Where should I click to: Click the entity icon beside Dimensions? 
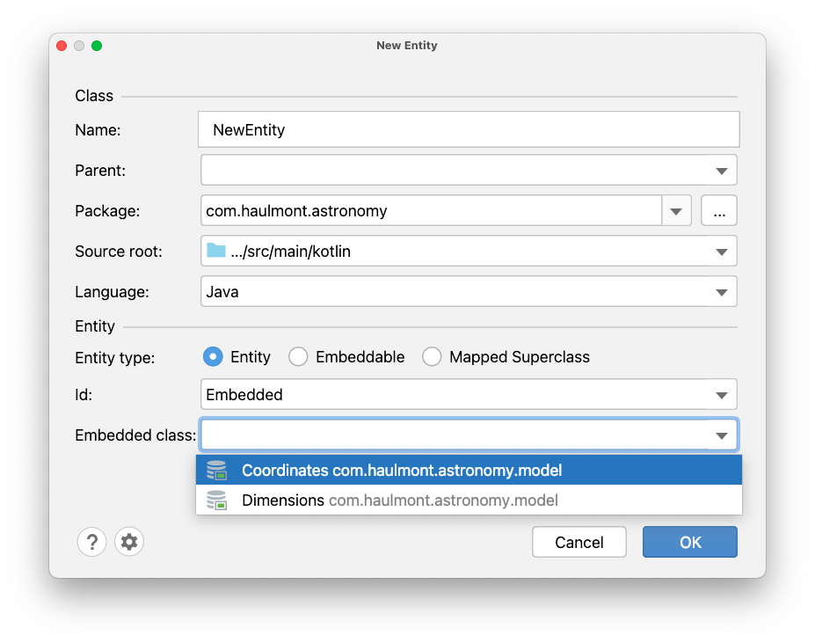click(216, 500)
